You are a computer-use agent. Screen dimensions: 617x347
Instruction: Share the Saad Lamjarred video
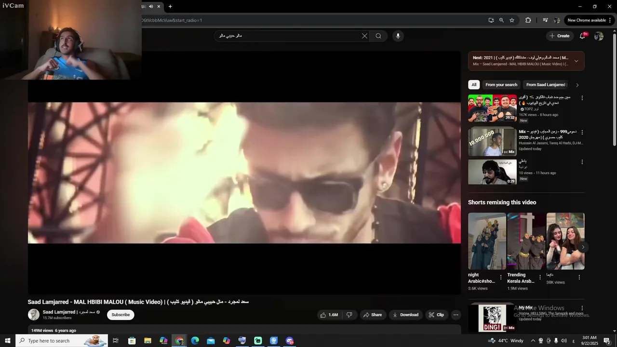[373, 315]
